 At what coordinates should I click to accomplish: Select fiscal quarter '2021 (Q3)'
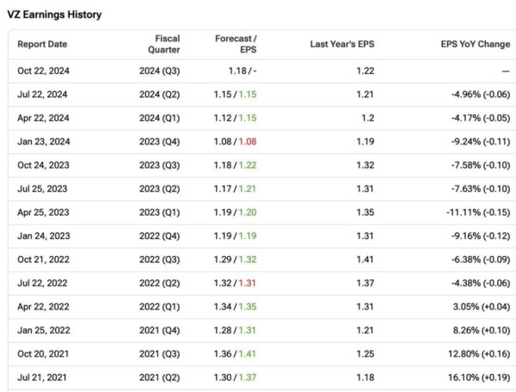[x=160, y=354]
